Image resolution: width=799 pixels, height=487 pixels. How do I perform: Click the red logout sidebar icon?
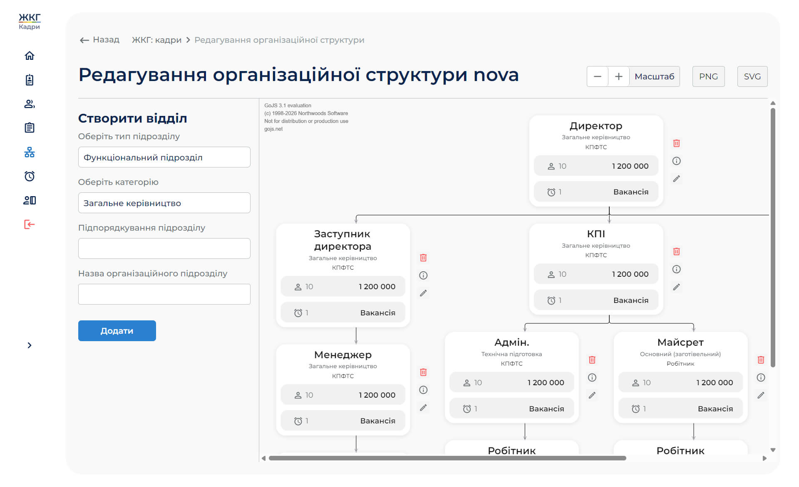click(x=29, y=224)
